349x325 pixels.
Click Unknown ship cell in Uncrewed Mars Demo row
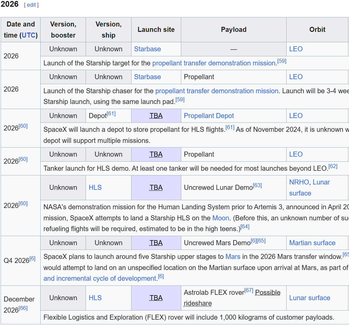[x=109, y=243]
